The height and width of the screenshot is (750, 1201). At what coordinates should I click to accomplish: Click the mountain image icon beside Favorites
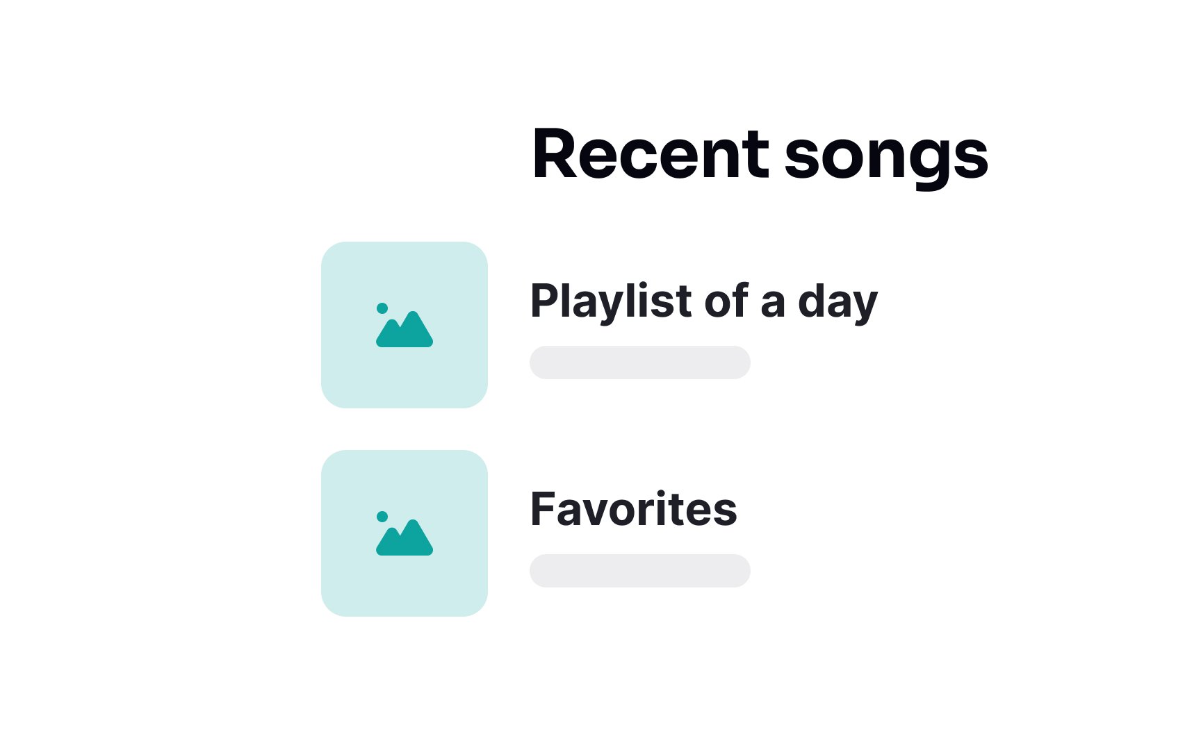click(405, 533)
